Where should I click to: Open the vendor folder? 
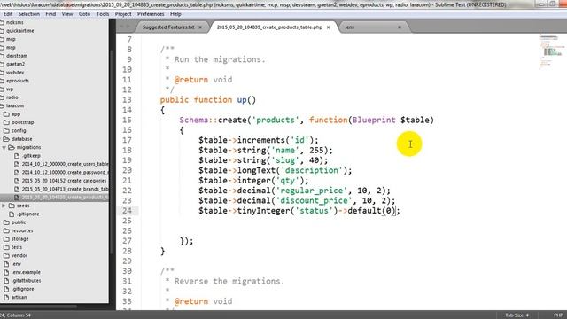click(x=19, y=256)
